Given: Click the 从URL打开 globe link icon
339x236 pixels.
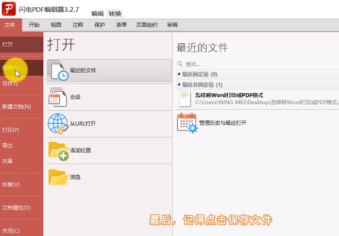Looking at the screenshot, I should coord(58,124).
